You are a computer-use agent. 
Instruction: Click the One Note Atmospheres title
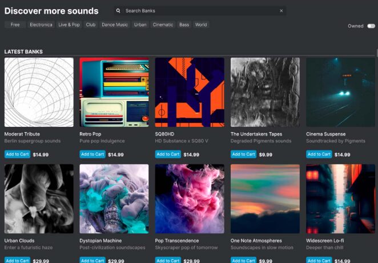click(x=256, y=241)
